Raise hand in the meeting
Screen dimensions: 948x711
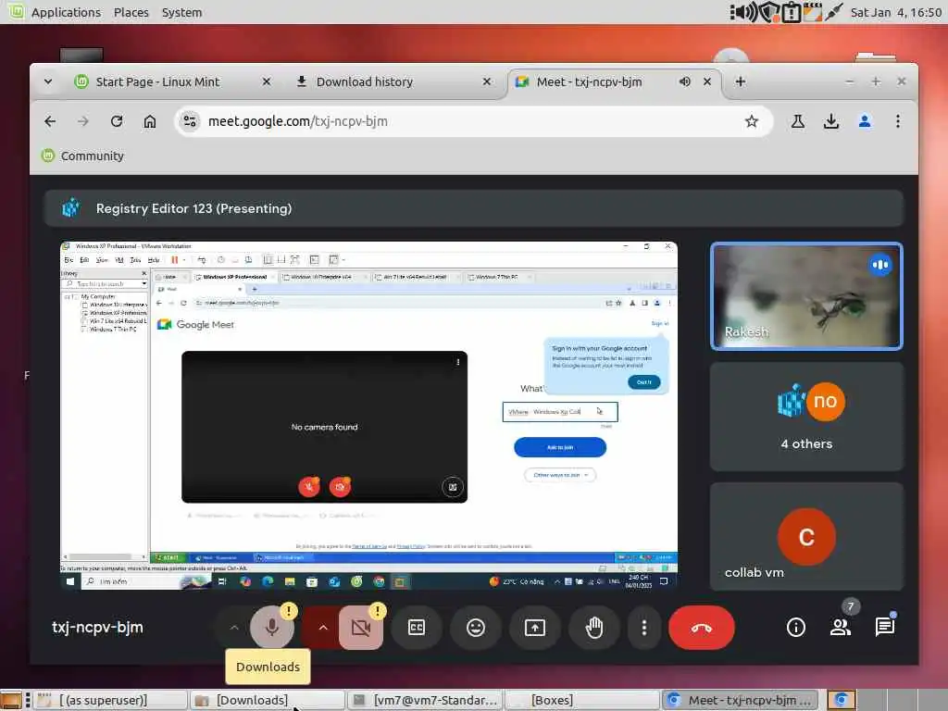pos(594,628)
